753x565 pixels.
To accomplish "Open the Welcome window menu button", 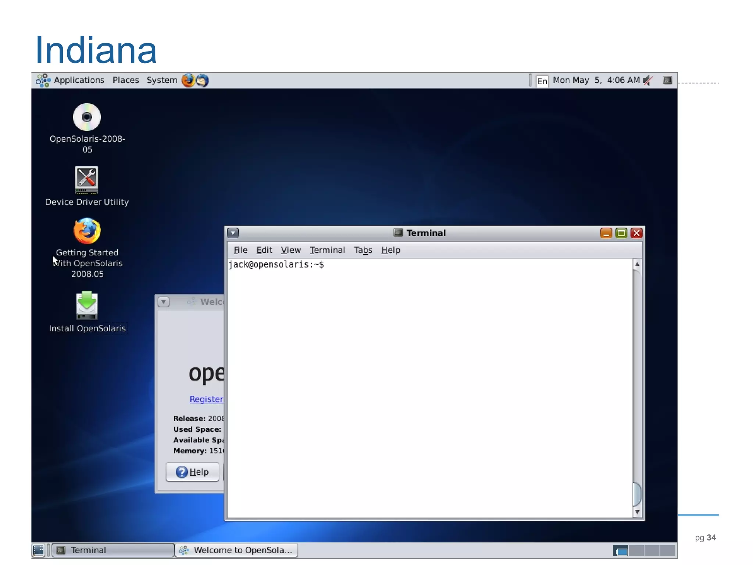I will (164, 302).
